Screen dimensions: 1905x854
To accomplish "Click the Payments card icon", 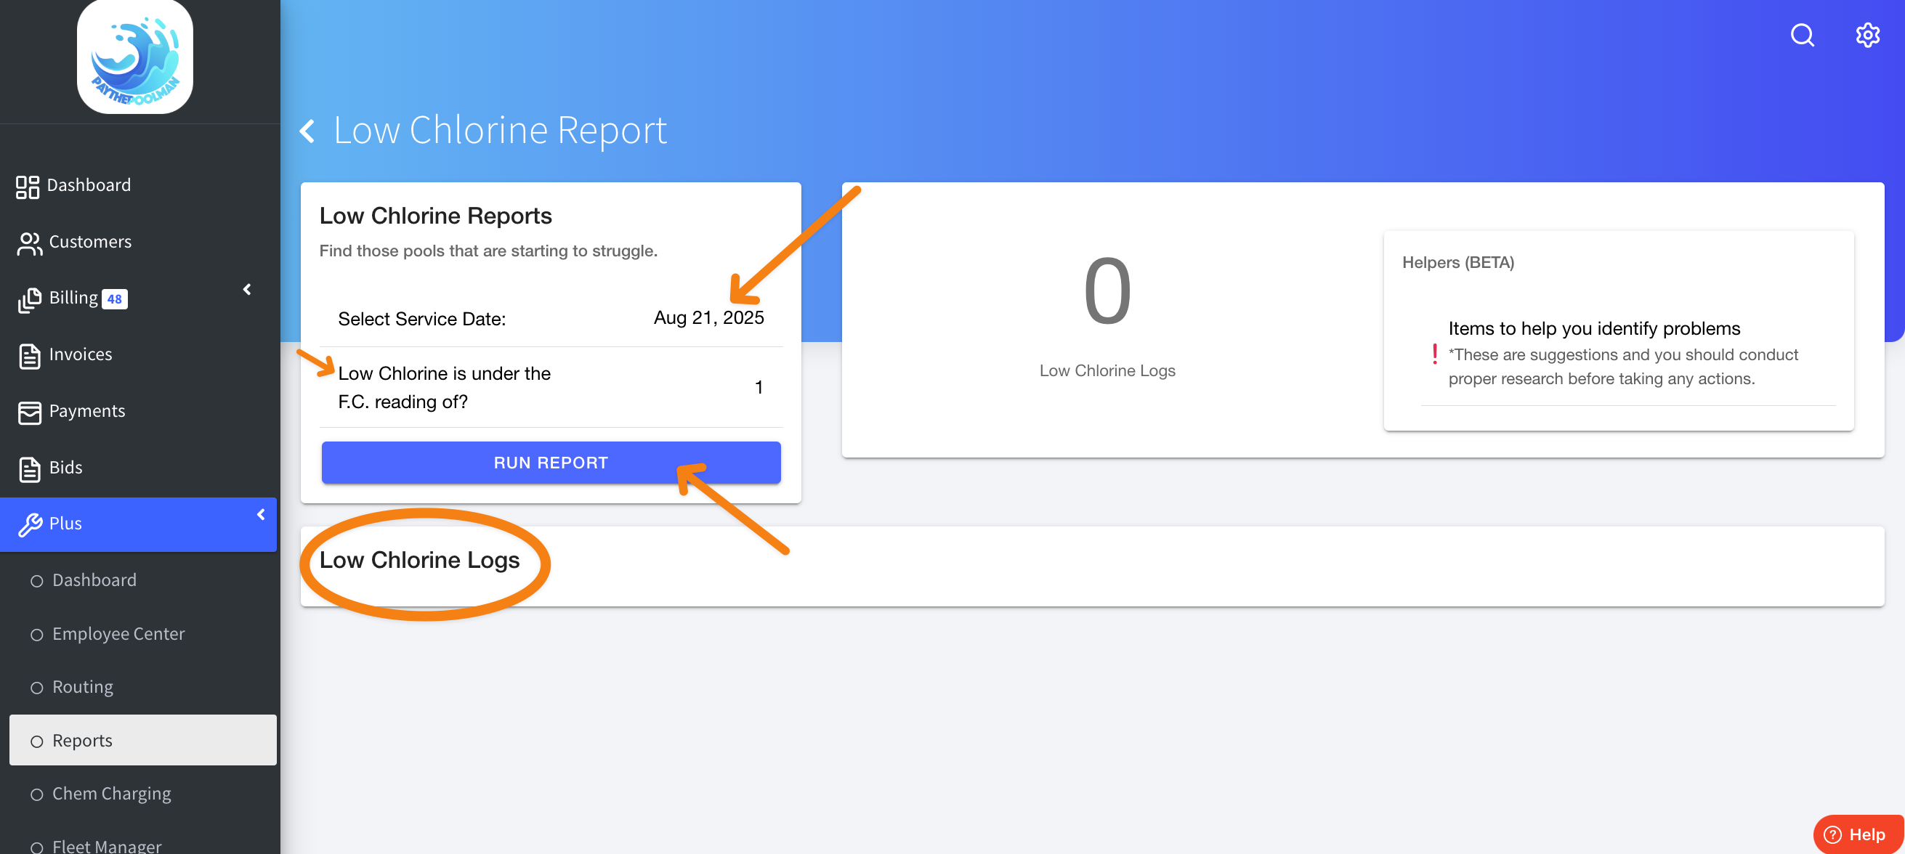I will 29,412.
